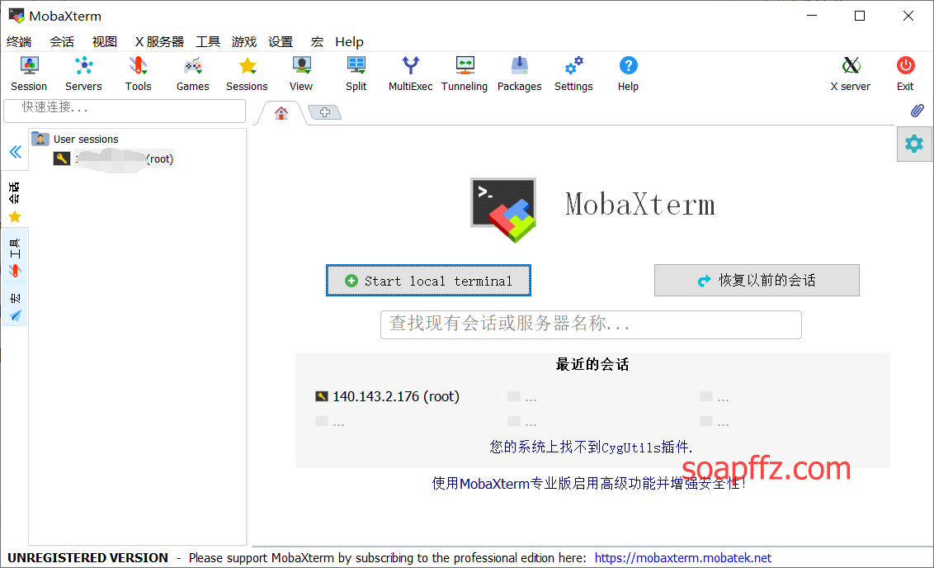Open the mobaxterm.mobatek.net link
The image size is (934, 568).
click(682, 558)
